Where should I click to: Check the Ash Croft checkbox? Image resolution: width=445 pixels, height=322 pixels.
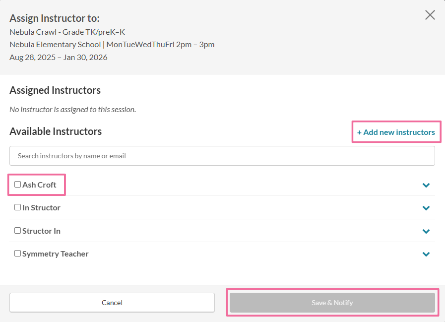click(x=17, y=184)
